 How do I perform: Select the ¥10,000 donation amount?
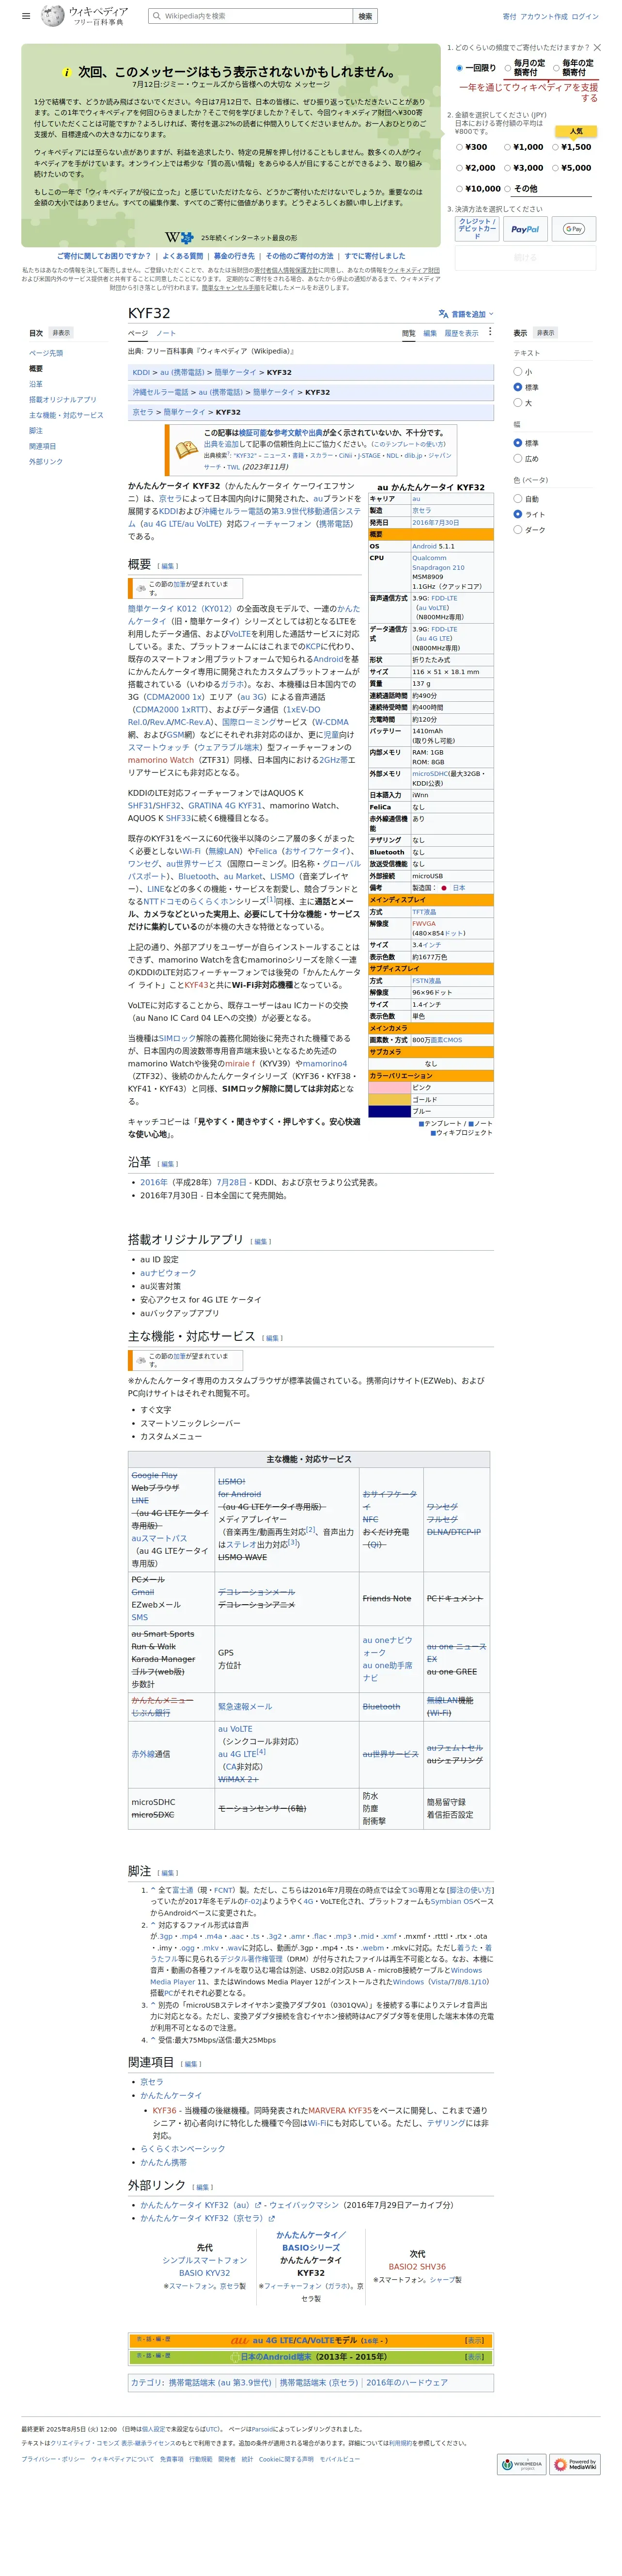459,189
